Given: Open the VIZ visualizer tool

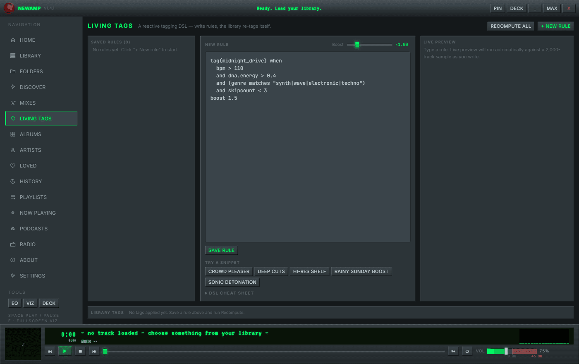Looking at the screenshot, I should [30, 303].
